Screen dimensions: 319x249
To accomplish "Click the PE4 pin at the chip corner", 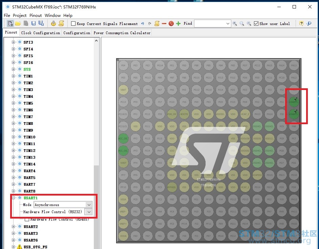I will point(123,65).
